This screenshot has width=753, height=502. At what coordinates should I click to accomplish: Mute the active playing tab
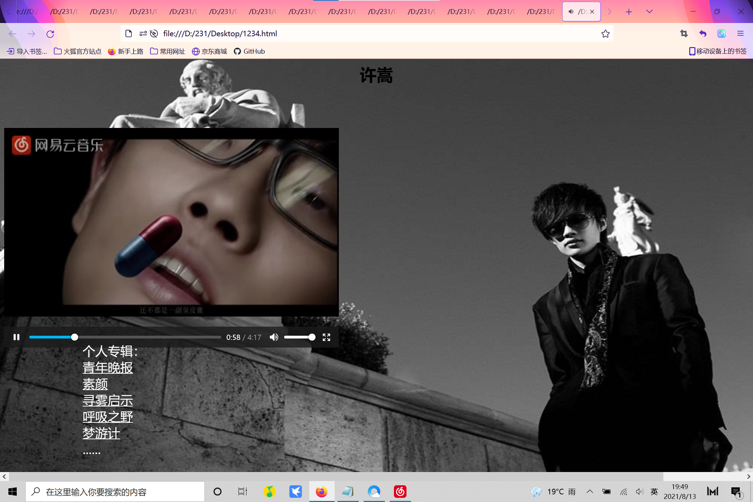click(571, 12)
